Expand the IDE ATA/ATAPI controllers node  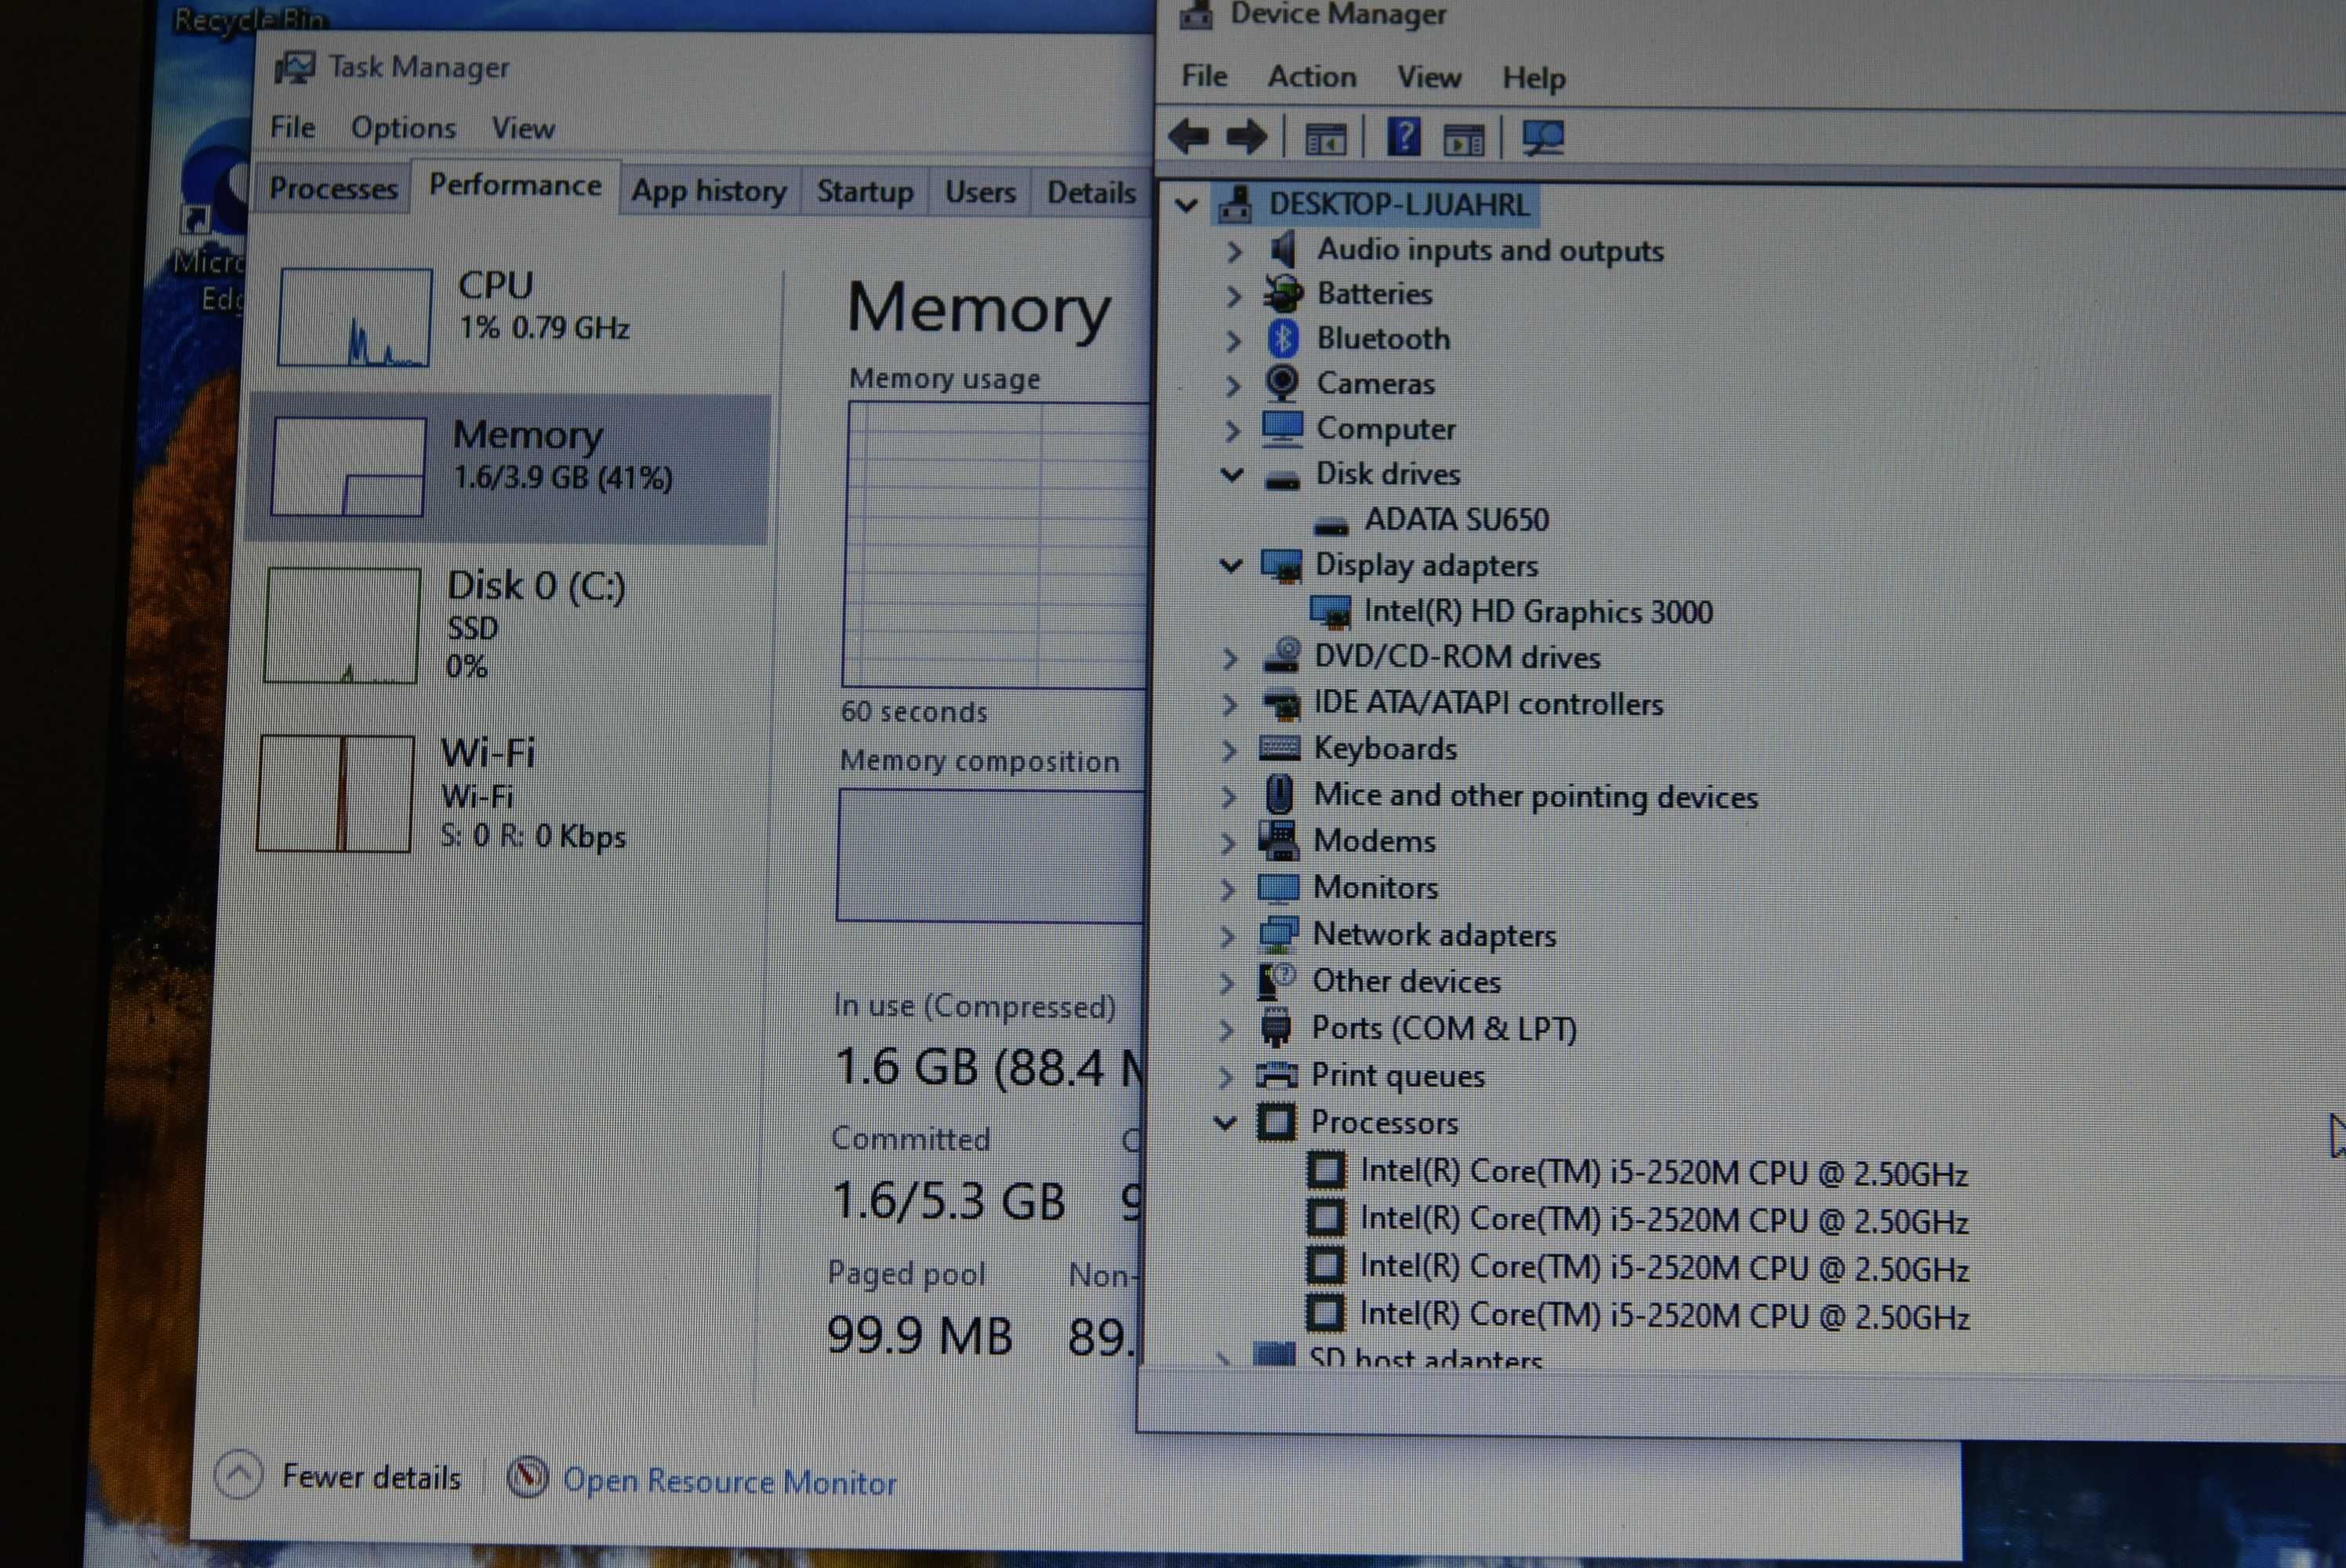pos(1230,704)
